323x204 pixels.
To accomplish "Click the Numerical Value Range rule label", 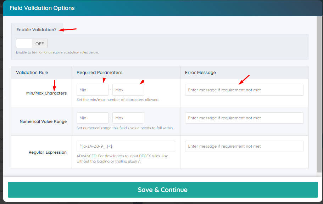I will point(43,121).
